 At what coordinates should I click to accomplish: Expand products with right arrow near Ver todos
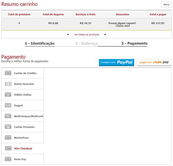pyautogui.click(x=105, y=35)
